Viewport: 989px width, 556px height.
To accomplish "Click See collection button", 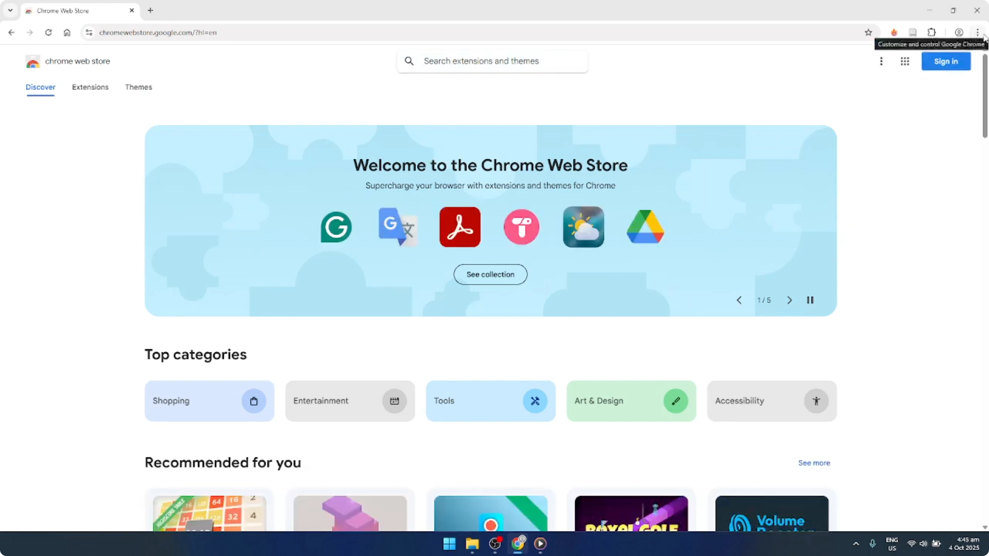I will (x=490, y=274).
